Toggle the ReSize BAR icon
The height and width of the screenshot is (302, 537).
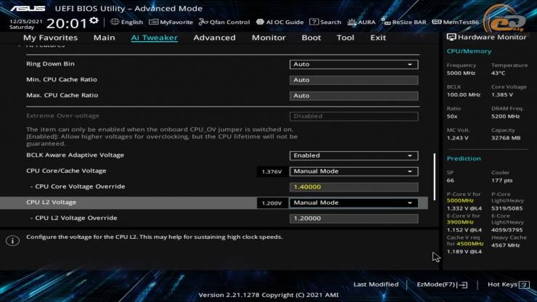[x=386, y=22]
